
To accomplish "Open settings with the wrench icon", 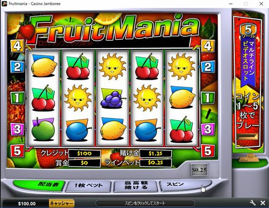I will (x=253, y=203).
